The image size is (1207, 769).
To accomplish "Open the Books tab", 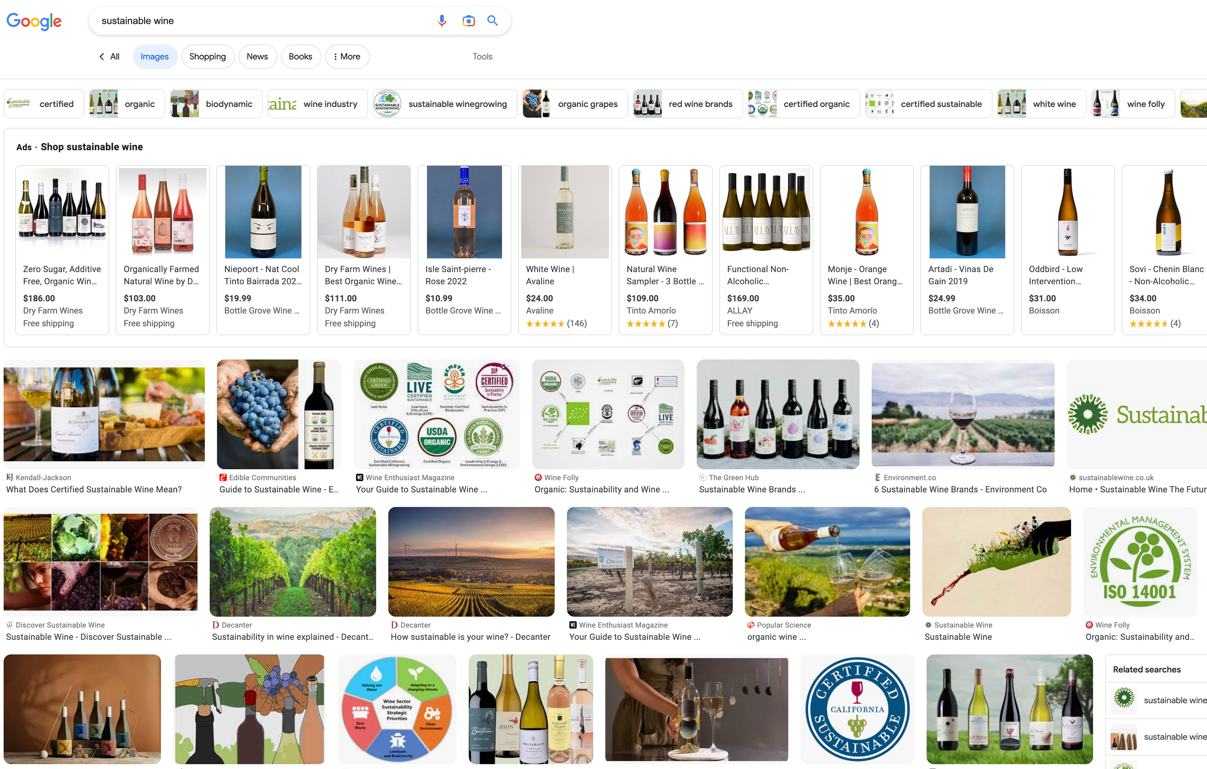I will [300, 57].
